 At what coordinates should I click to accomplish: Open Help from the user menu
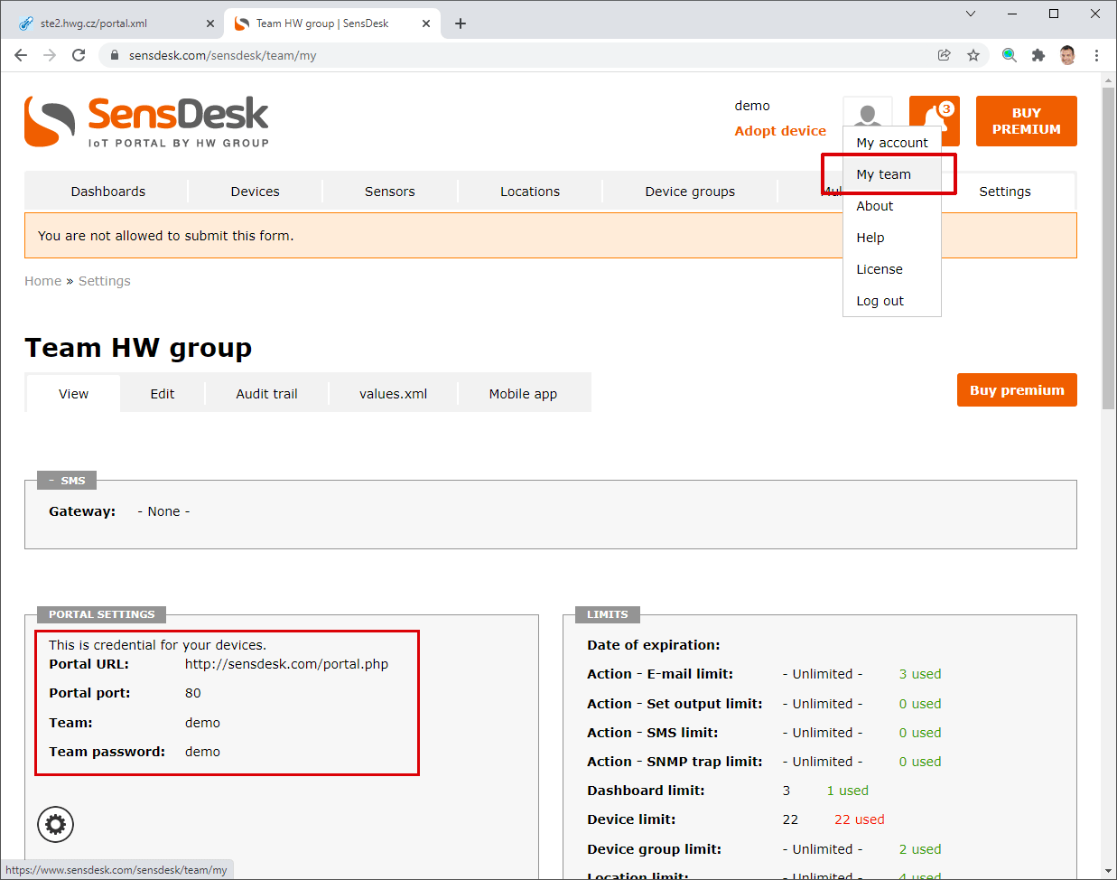(892, 238)
